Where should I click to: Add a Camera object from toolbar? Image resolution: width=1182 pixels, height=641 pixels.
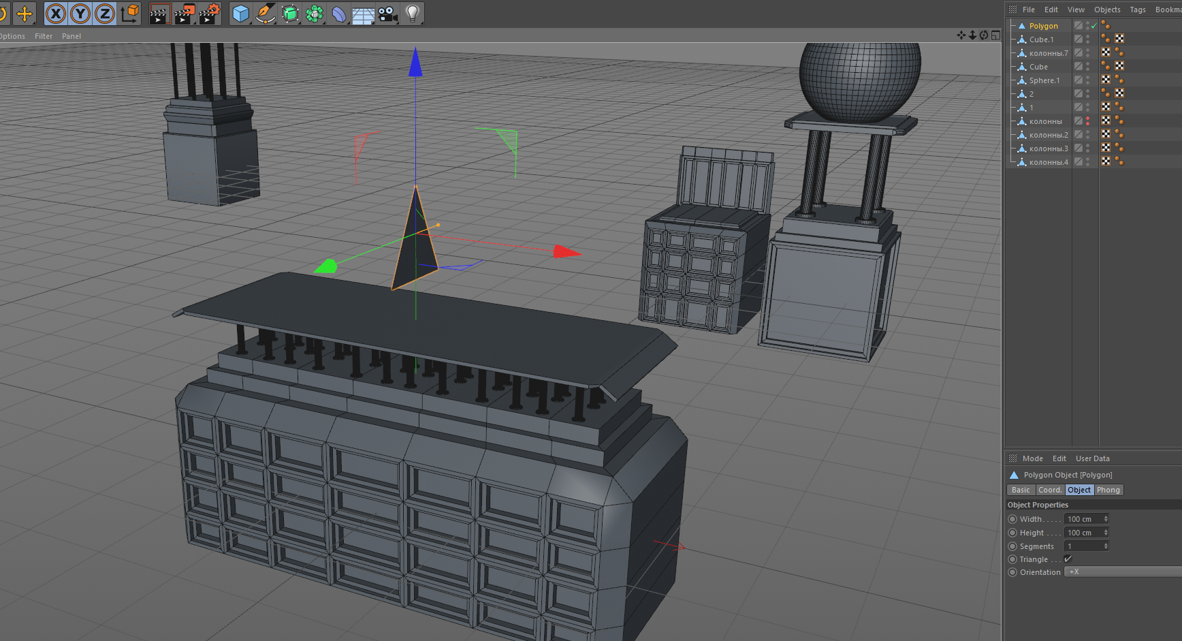[x=387, y=14]
